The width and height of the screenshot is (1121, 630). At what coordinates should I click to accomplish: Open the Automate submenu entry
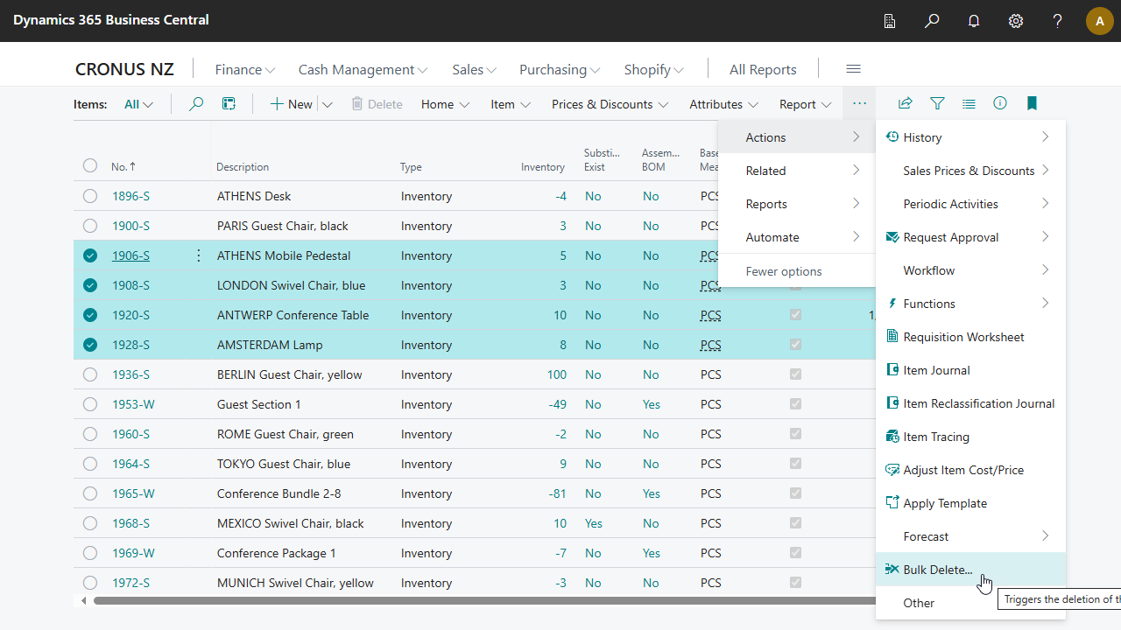796,237
